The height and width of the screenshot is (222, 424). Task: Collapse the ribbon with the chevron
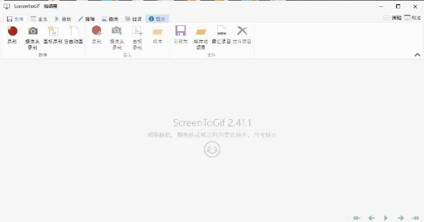(x=417, y=55)
